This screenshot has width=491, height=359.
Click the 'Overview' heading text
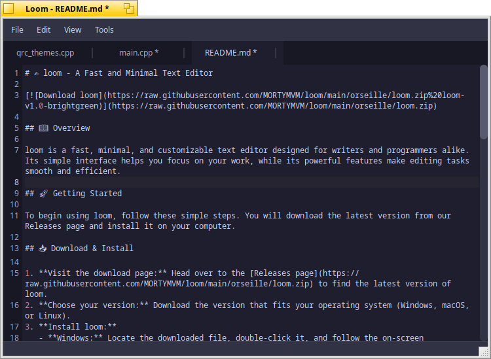[71, 128]
